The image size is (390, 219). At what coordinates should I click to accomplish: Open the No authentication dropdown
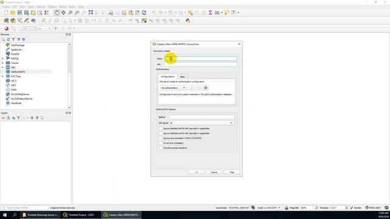click(173, 88)
